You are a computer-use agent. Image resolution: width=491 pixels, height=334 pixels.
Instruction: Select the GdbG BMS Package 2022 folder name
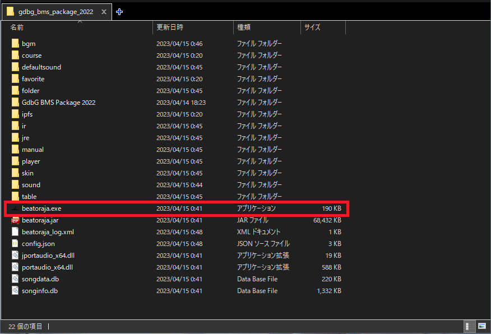point(58,103)
